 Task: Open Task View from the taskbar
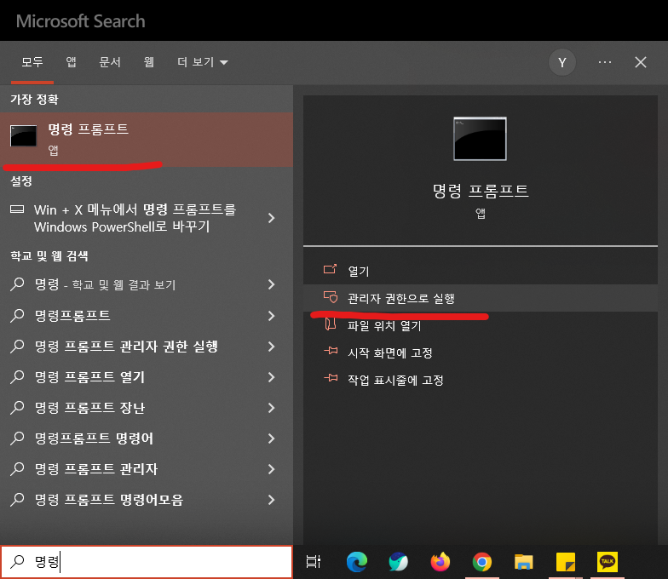[x=314, y=562]
